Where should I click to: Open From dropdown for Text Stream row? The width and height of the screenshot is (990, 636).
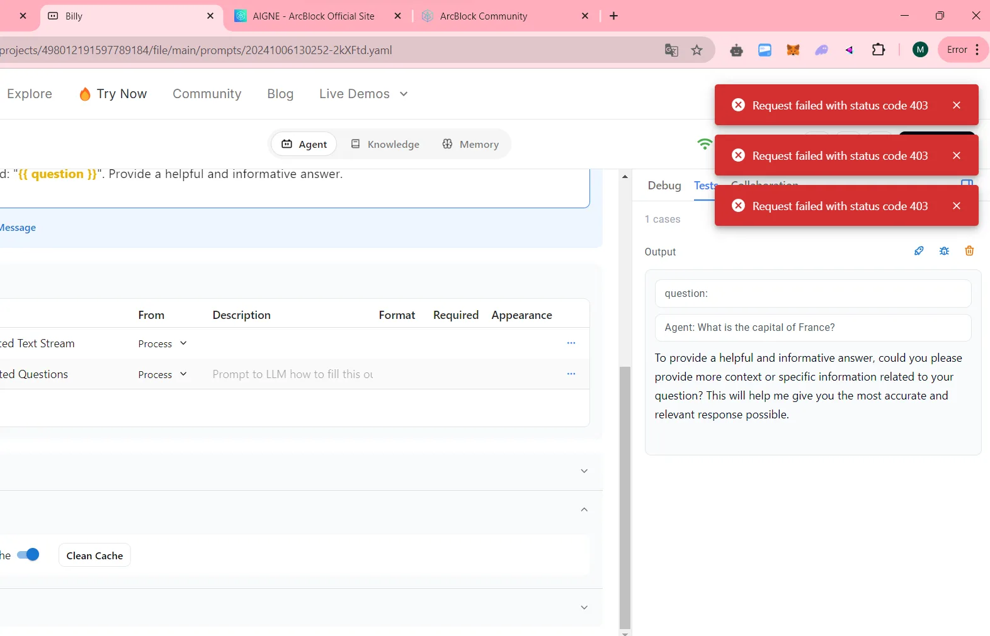point(162,343)
